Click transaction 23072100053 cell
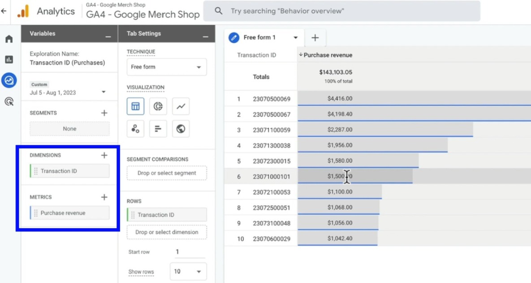The height and width of the screenshot is (283, 531). (272, 192)
